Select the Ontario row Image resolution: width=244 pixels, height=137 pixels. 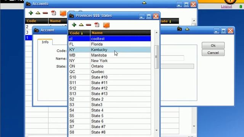tap(109, 66)
